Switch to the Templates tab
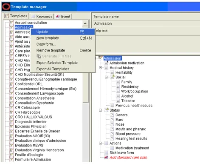 point(16,16)
